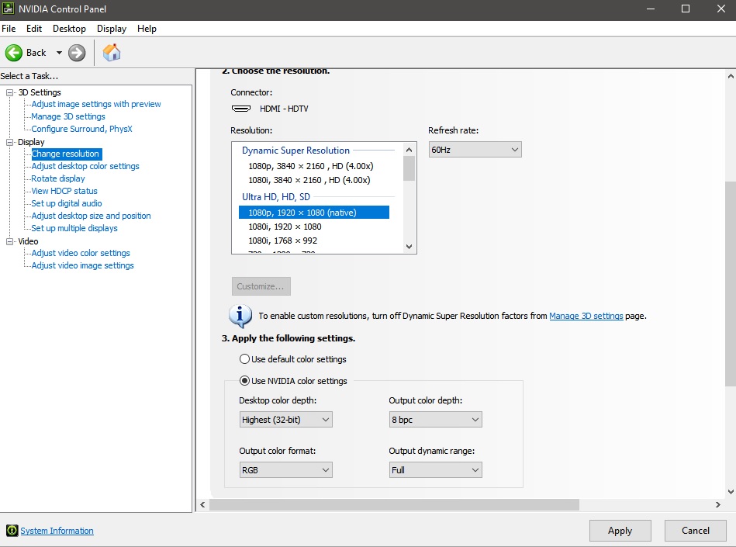Click the horizontal scroll left arrow
The height and width of the screenshot is (547, 736).
(202, 505)
